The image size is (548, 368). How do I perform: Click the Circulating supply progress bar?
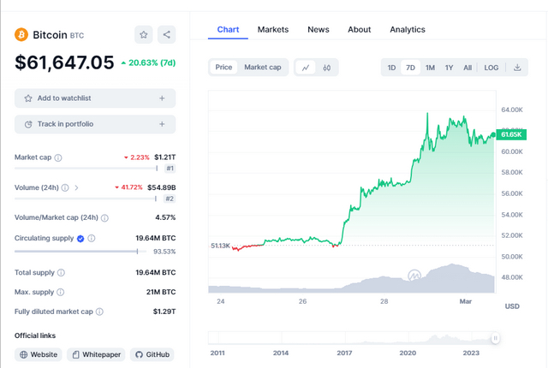[x=80, y=252]
